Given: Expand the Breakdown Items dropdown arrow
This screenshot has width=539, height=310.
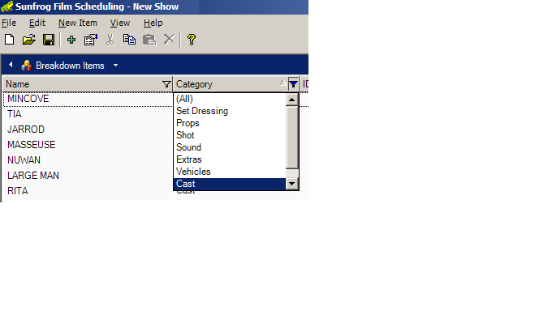Looking at the screenshot, I should (115, 65).
